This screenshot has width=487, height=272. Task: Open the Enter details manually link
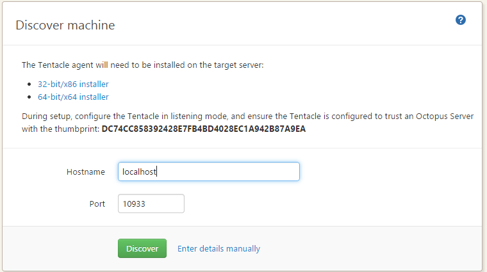click(x=219, y=248)
